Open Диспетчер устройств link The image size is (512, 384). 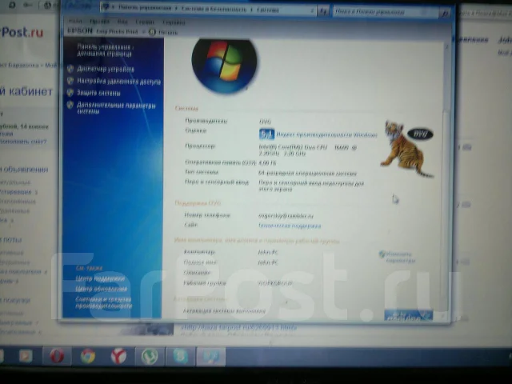click(x=106, y=70)
